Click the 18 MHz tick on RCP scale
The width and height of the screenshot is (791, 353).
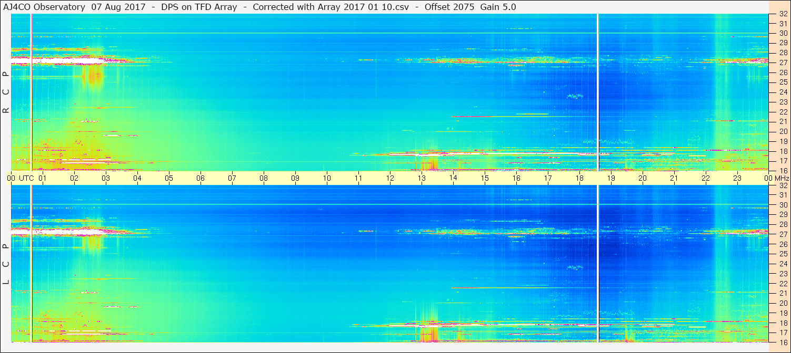click(783, 151)
